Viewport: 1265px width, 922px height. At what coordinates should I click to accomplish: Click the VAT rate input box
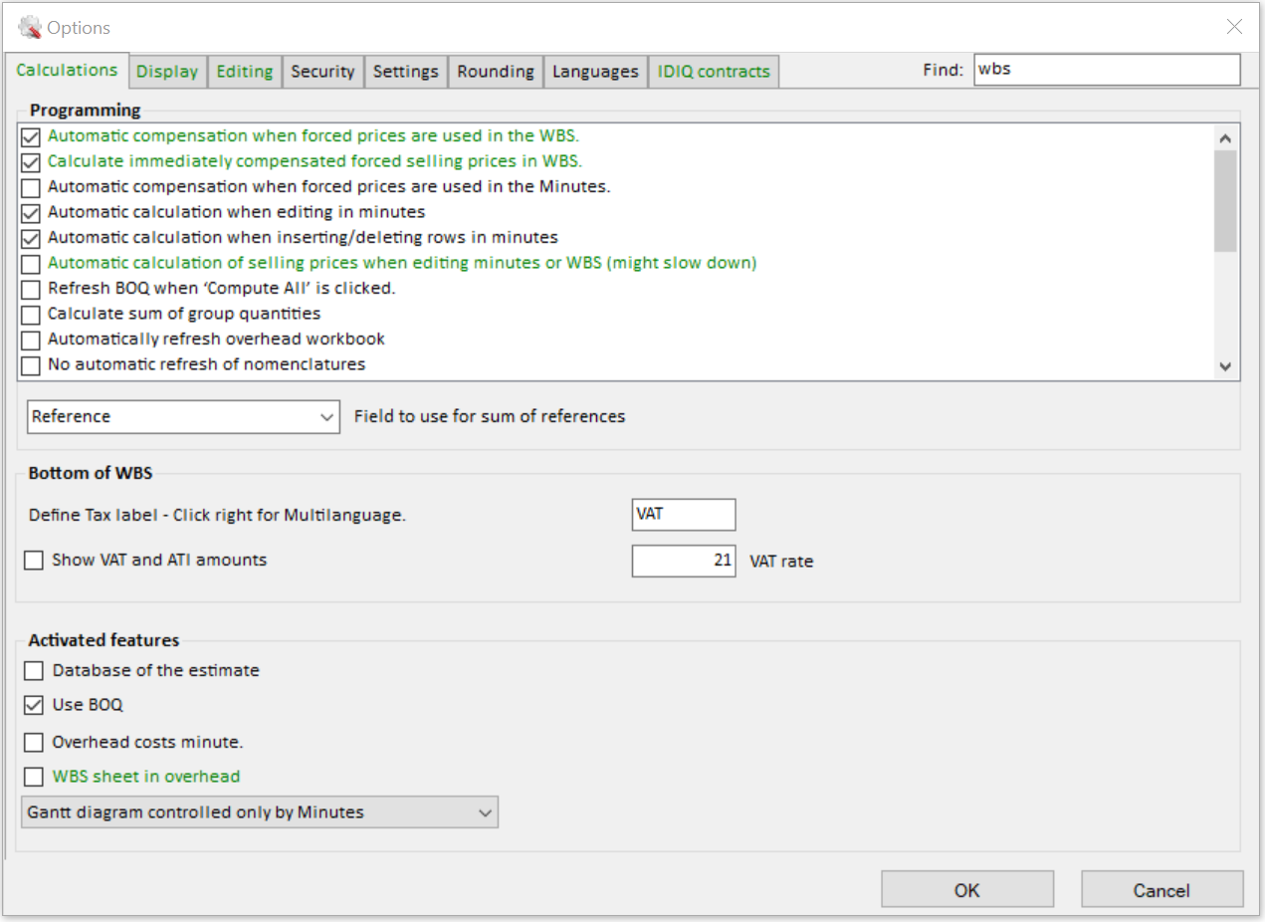[684, 561]
